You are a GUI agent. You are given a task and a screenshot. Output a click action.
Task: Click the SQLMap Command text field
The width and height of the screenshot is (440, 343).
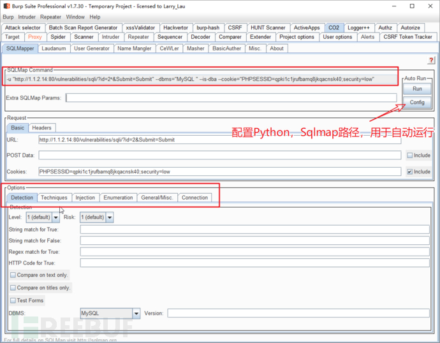click(202, 79)
